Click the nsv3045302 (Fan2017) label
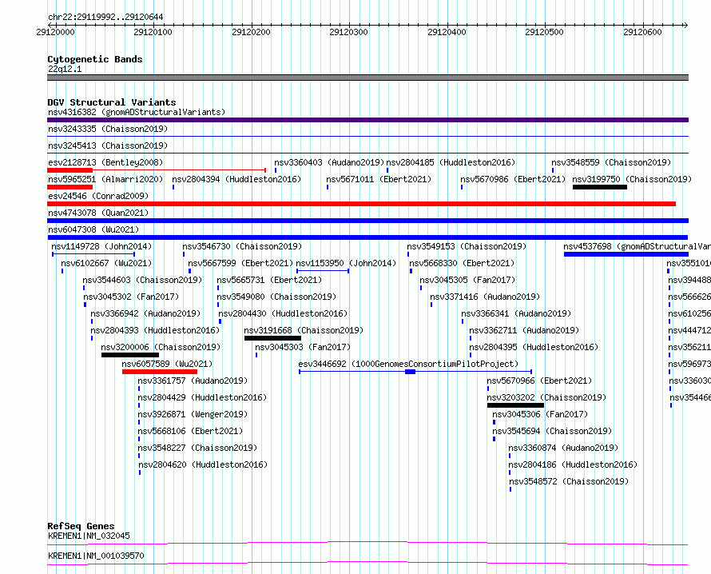This screenshot has height=574, width=711. click(x=132, y=297)
